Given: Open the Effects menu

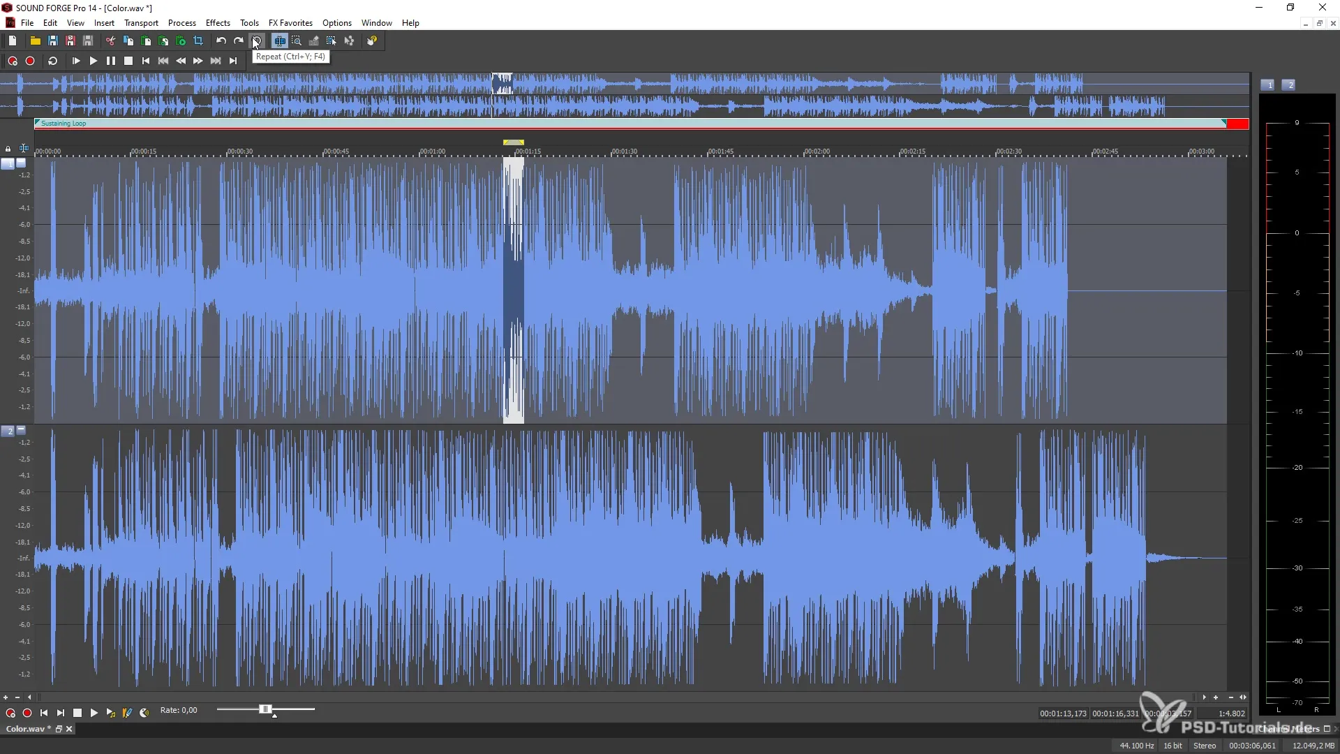Looking at the screenshot, I should tap(218, 23).
